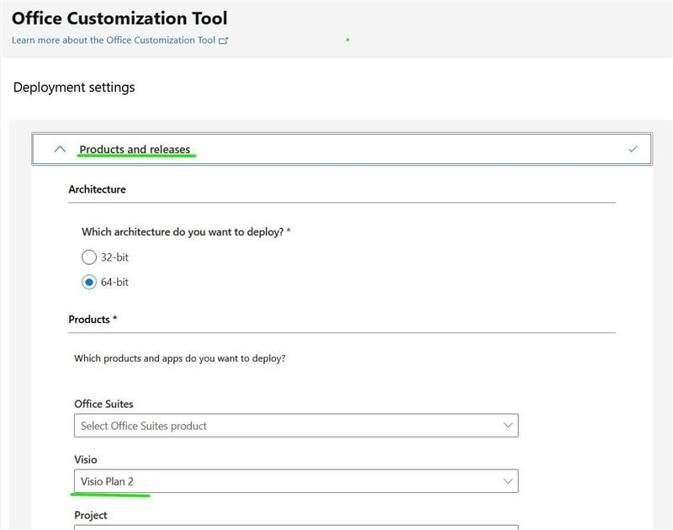Click the 'Which architecture do you want to deploy?' text
This screenshot has height=530, width=673.
(x=186, y=231)
